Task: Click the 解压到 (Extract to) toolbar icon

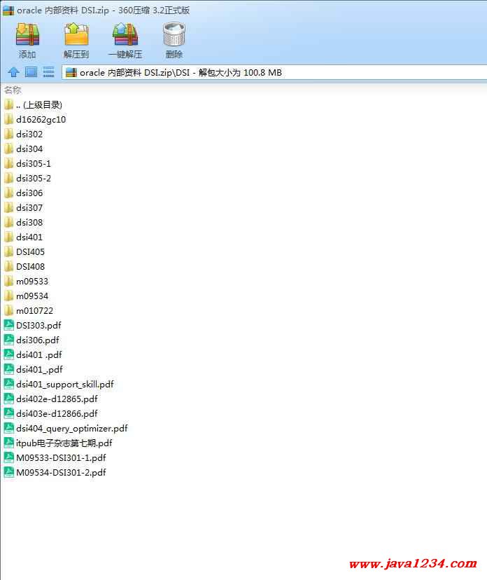Action: coord(76,34)
